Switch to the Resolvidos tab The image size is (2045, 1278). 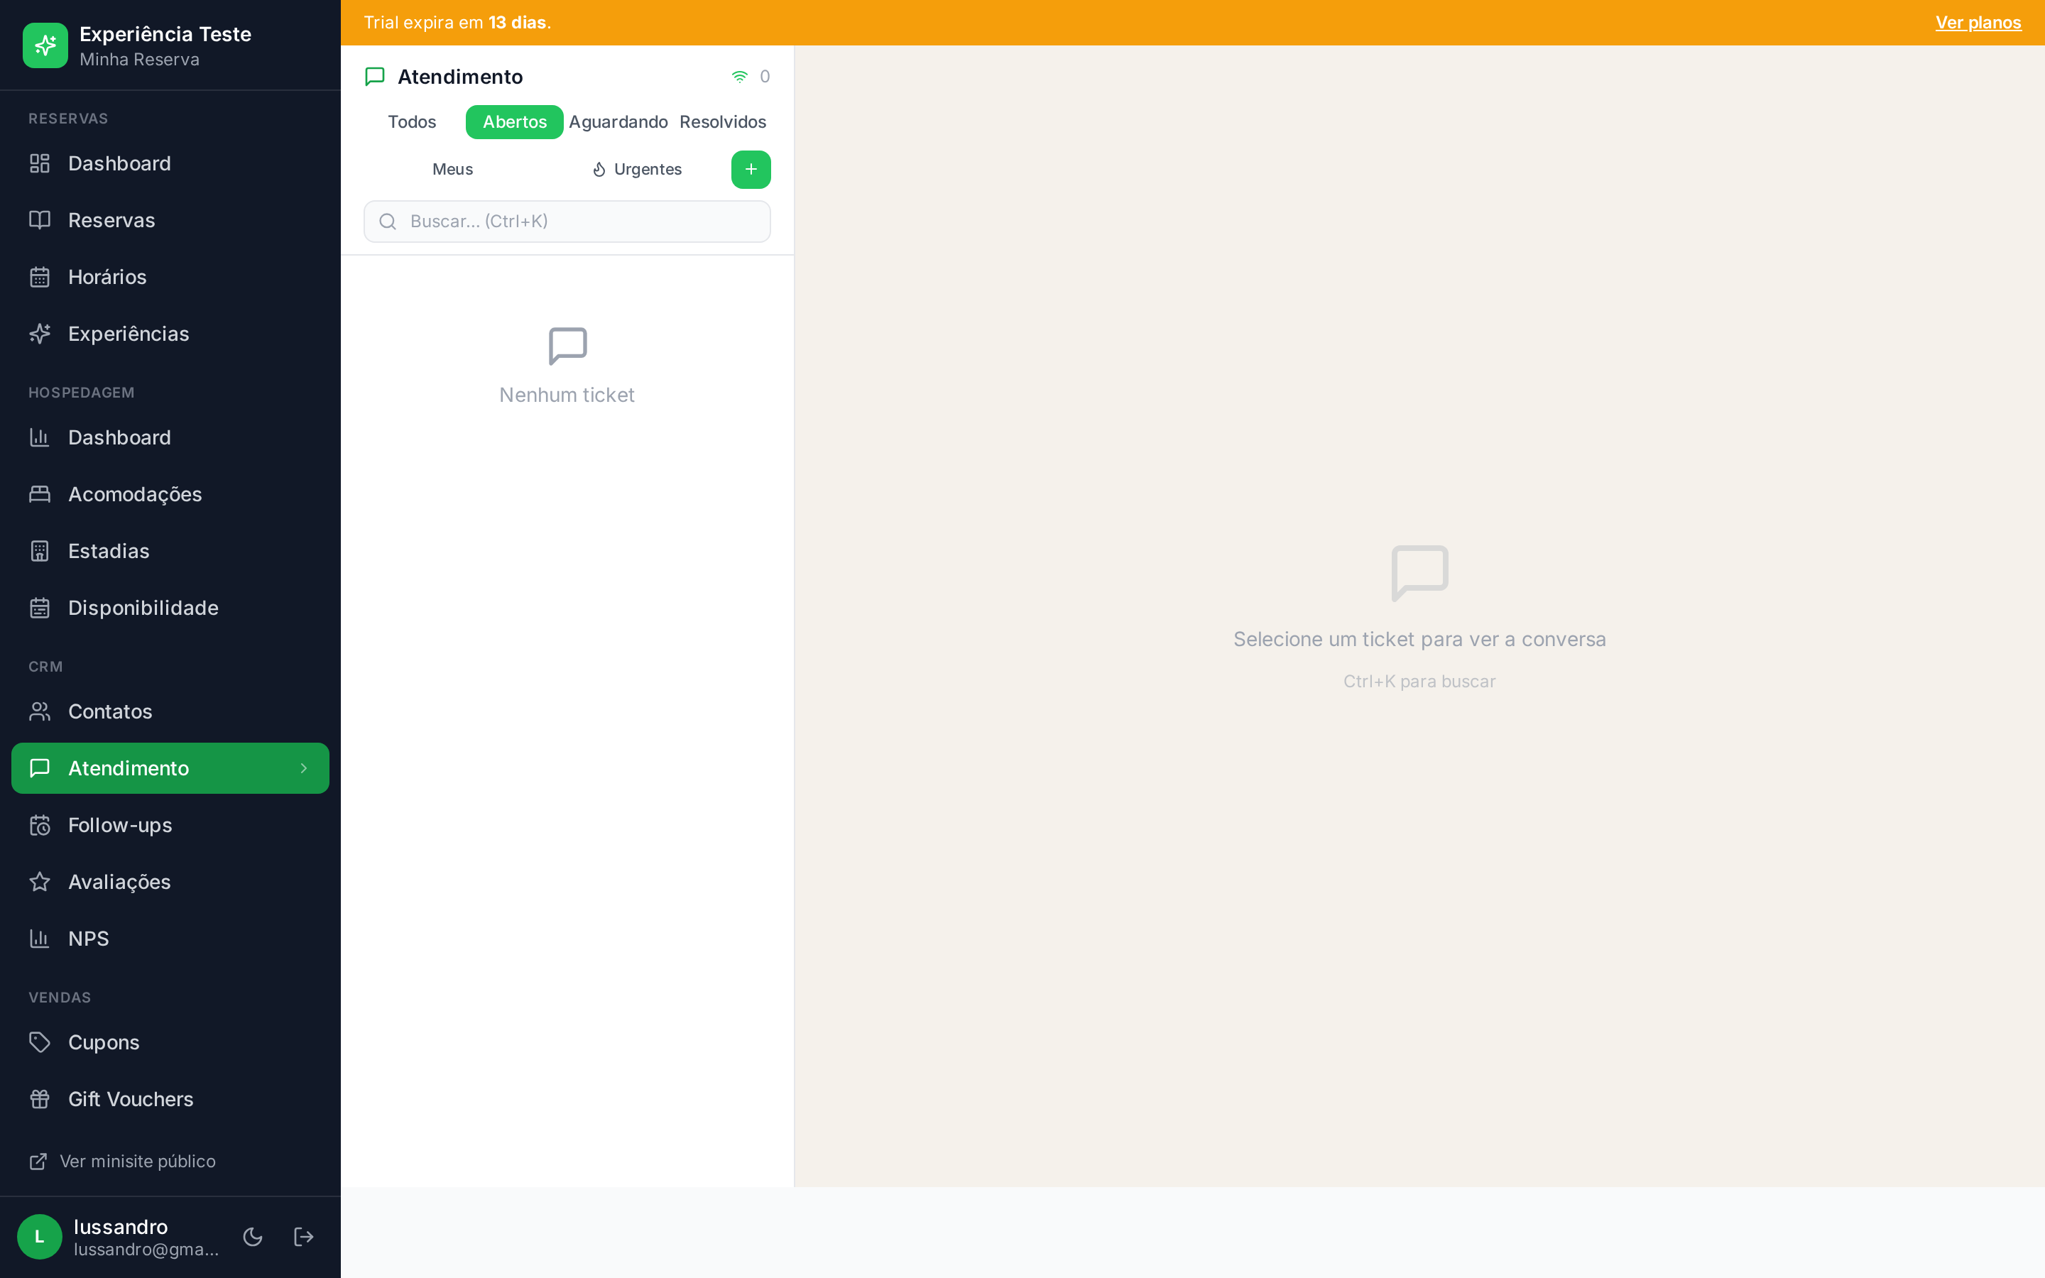tap(723, 121)
